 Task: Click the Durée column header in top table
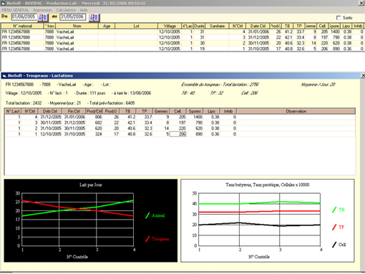point(199,26)
